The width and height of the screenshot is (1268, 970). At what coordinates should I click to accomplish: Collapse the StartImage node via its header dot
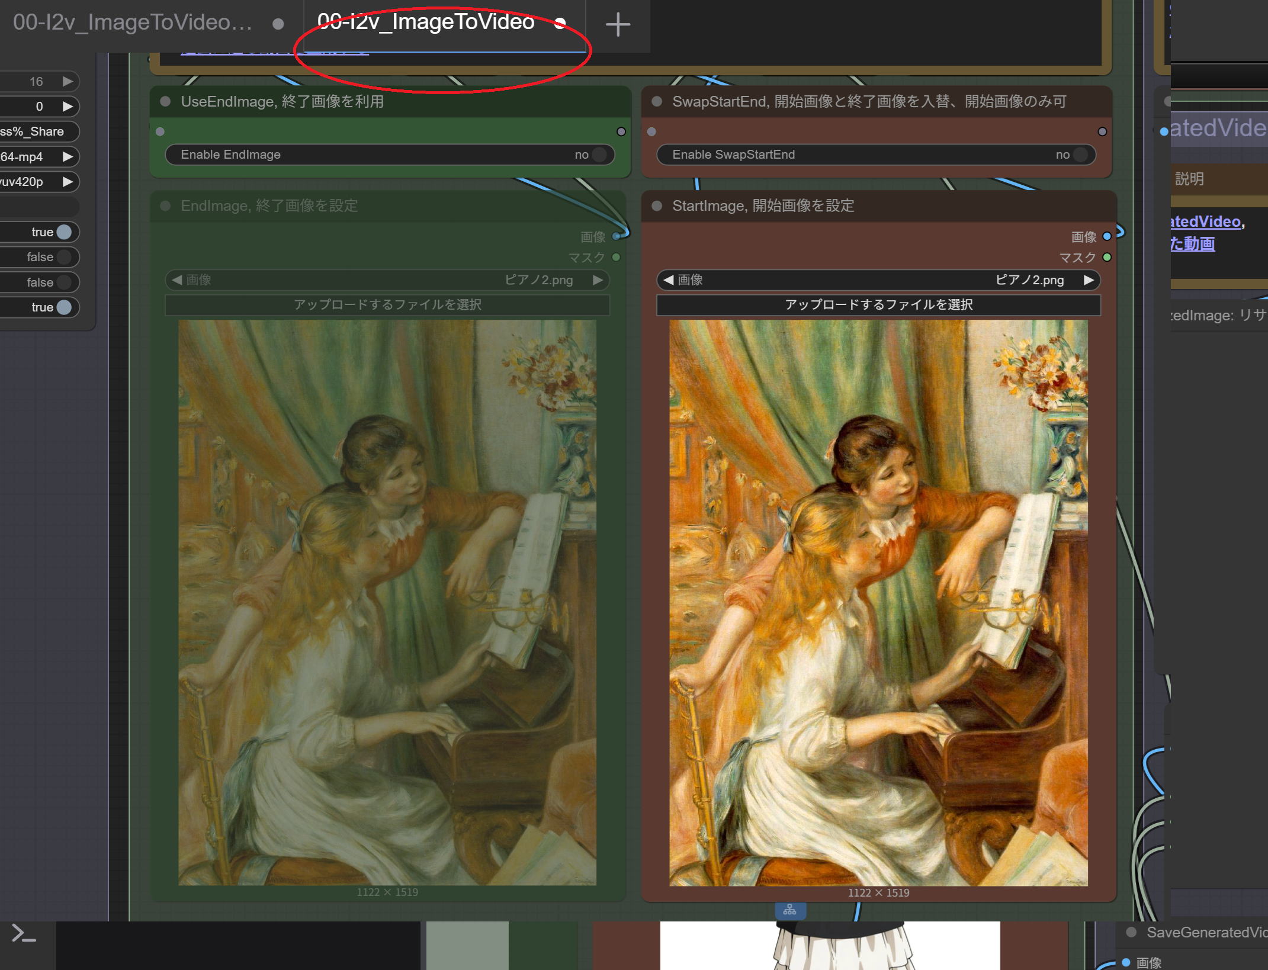pos(656,205)
